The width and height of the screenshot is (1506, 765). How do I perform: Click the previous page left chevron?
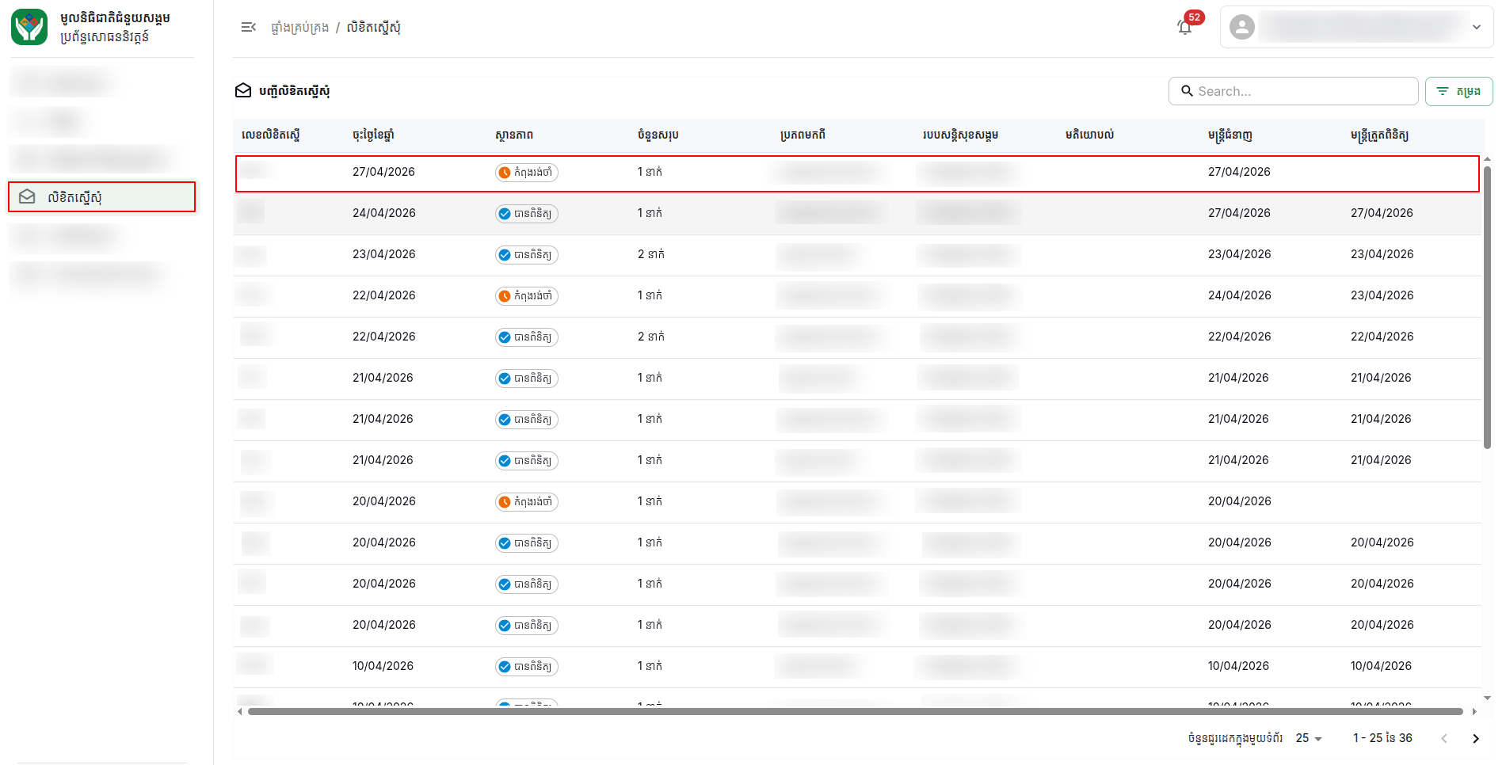1444,738
